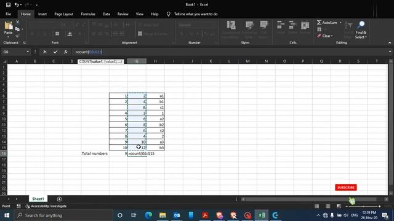The image size is (394, 221).
Task: Add a new sheet with plus icon
Action: [x=59, y=199]
